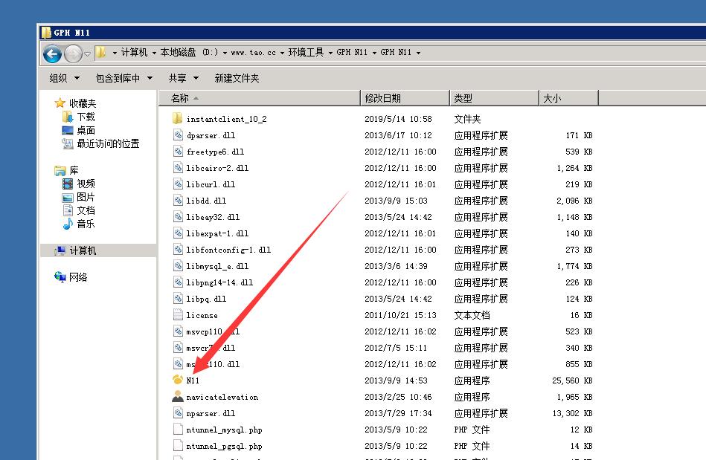The height and width of the screenshot is (460, 706).
Task: Open the Organize (组织) dropdown menu
Action: tap(63, 78)
